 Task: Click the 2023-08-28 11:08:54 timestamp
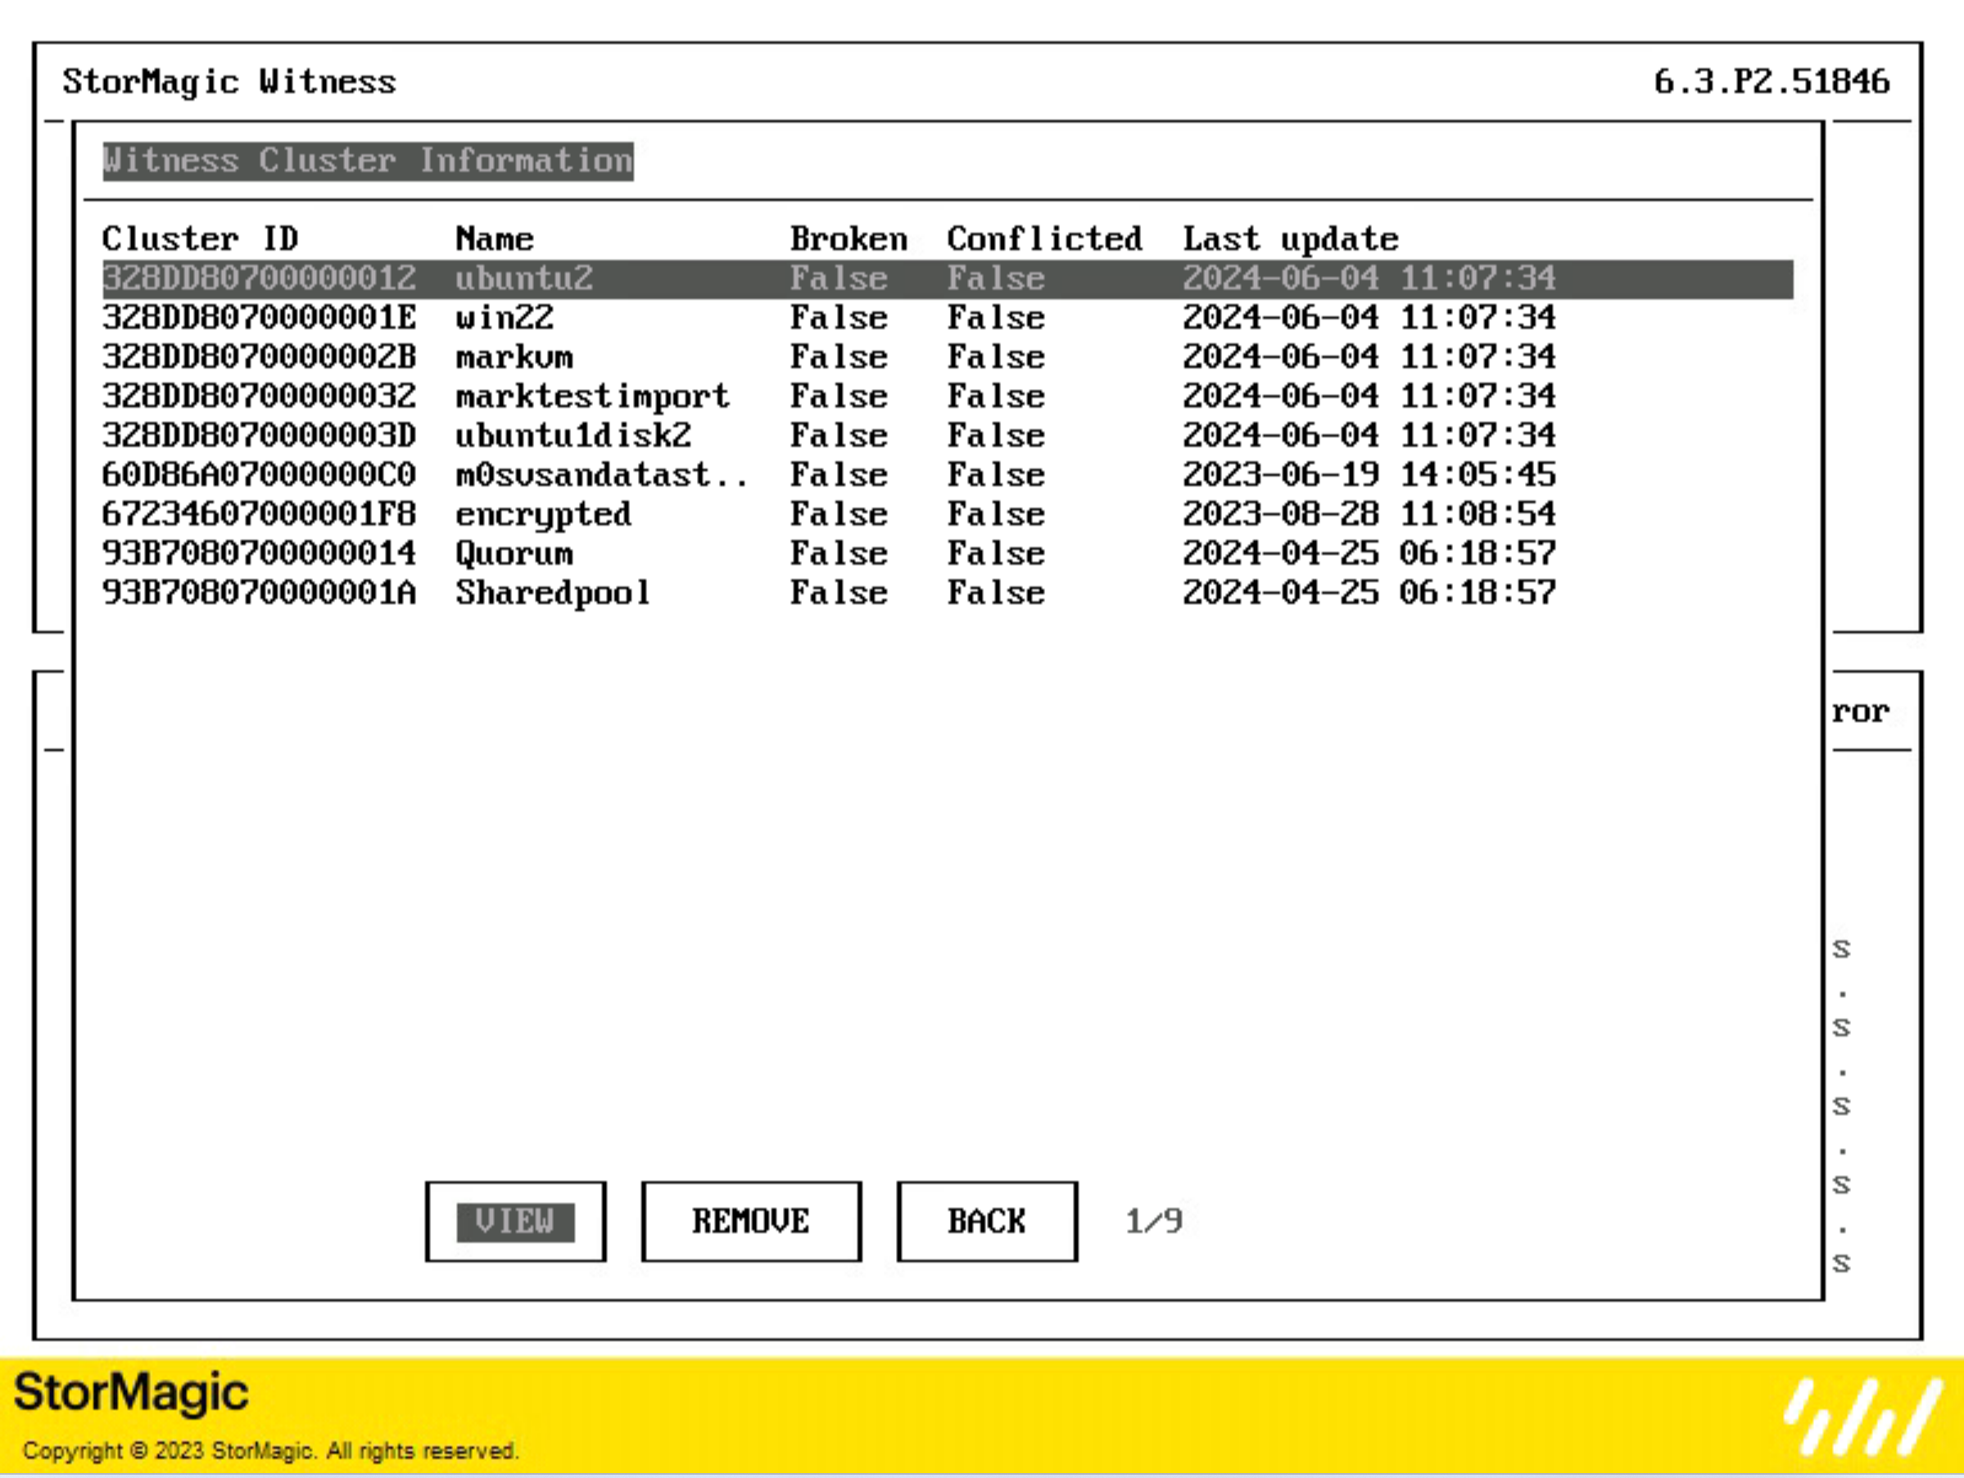(x=1369, y=514)
